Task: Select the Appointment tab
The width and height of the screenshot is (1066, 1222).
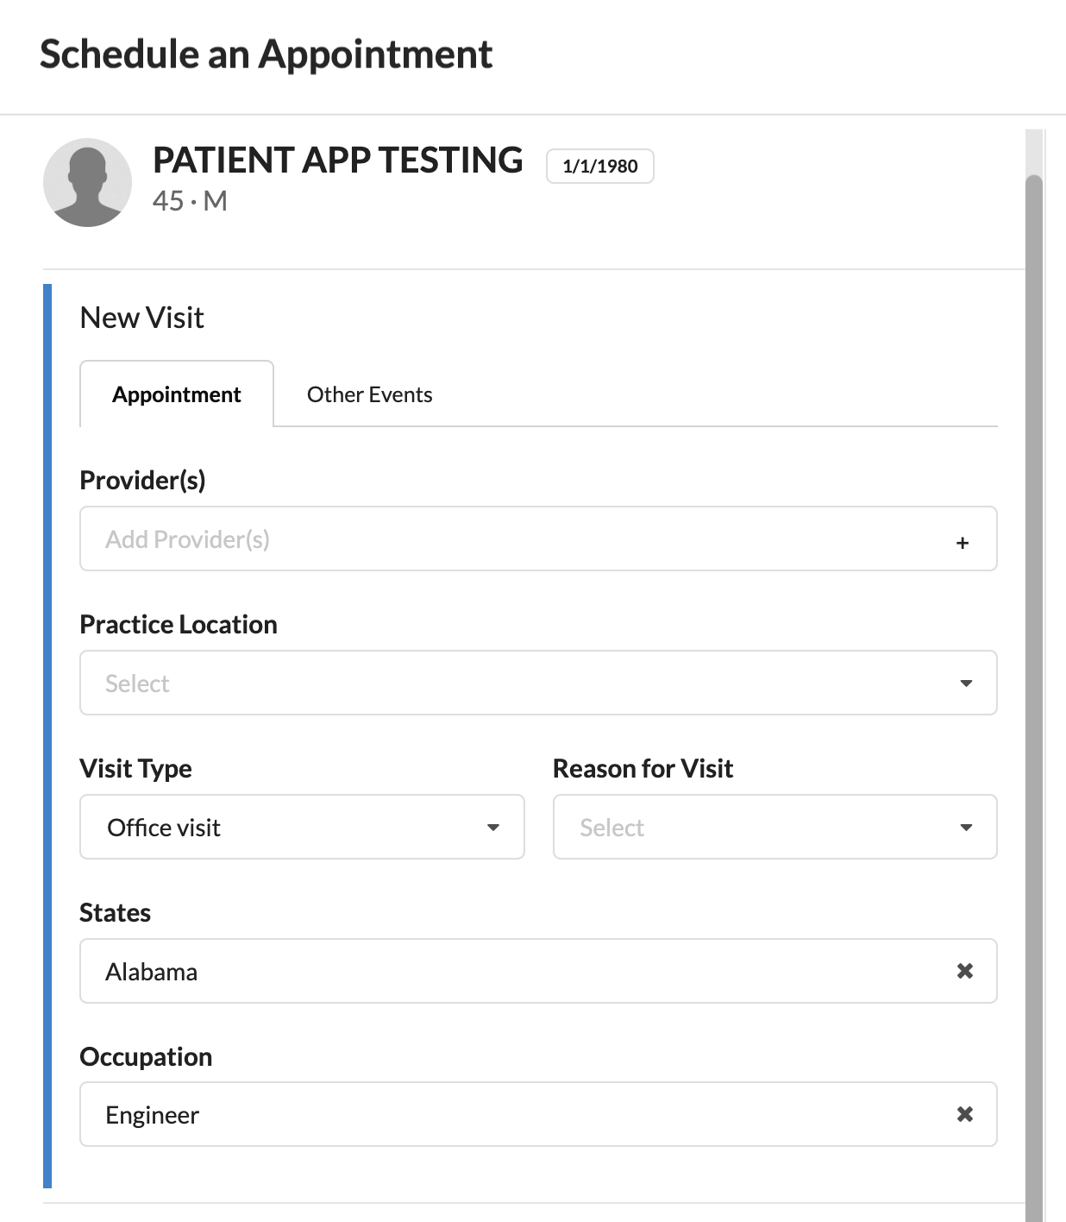Action: [x=177, y=394]
